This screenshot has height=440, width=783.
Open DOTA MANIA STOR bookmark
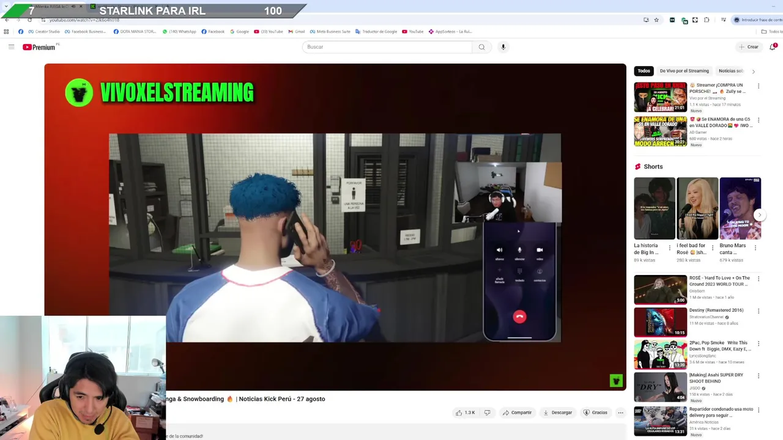pos(135,32)
